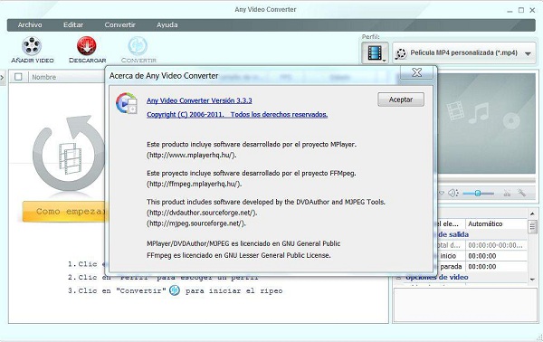The width and height of the screenshot is (543, 342).
Task: Click the Any Video Converter logo in dialog
Action: [127, 103]
